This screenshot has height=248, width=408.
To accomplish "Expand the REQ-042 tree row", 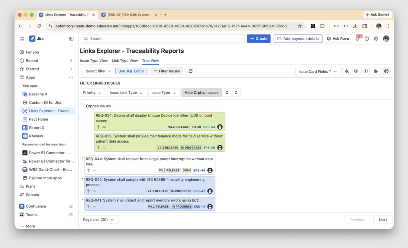I will [82, 179].
